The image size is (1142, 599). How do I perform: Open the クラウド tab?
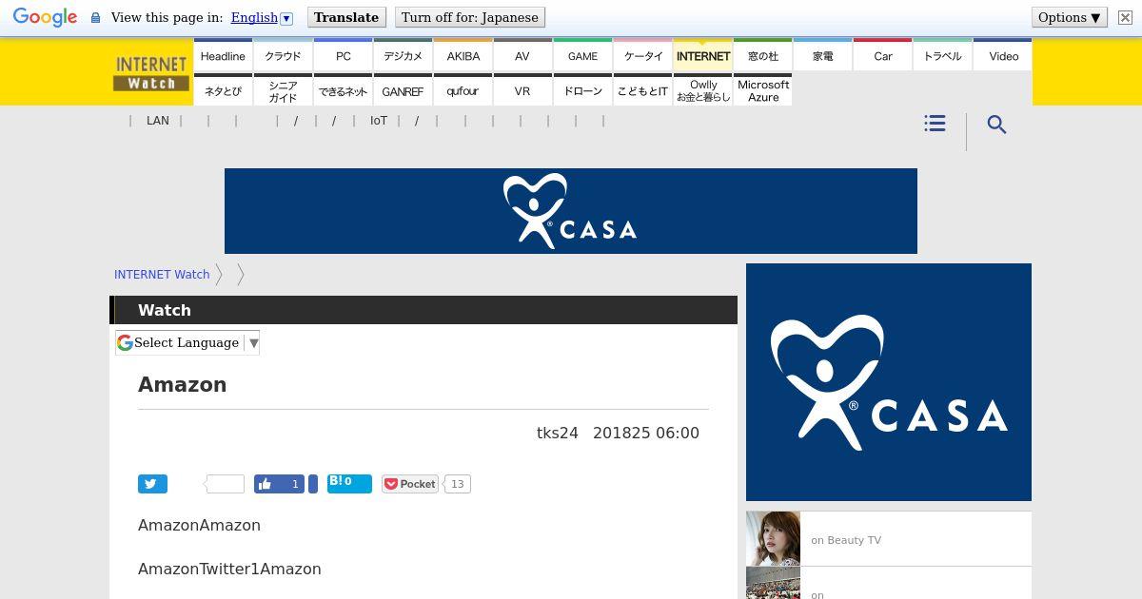283,55
